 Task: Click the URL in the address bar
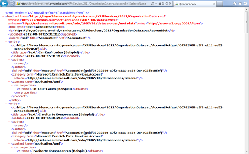(83, 4)
